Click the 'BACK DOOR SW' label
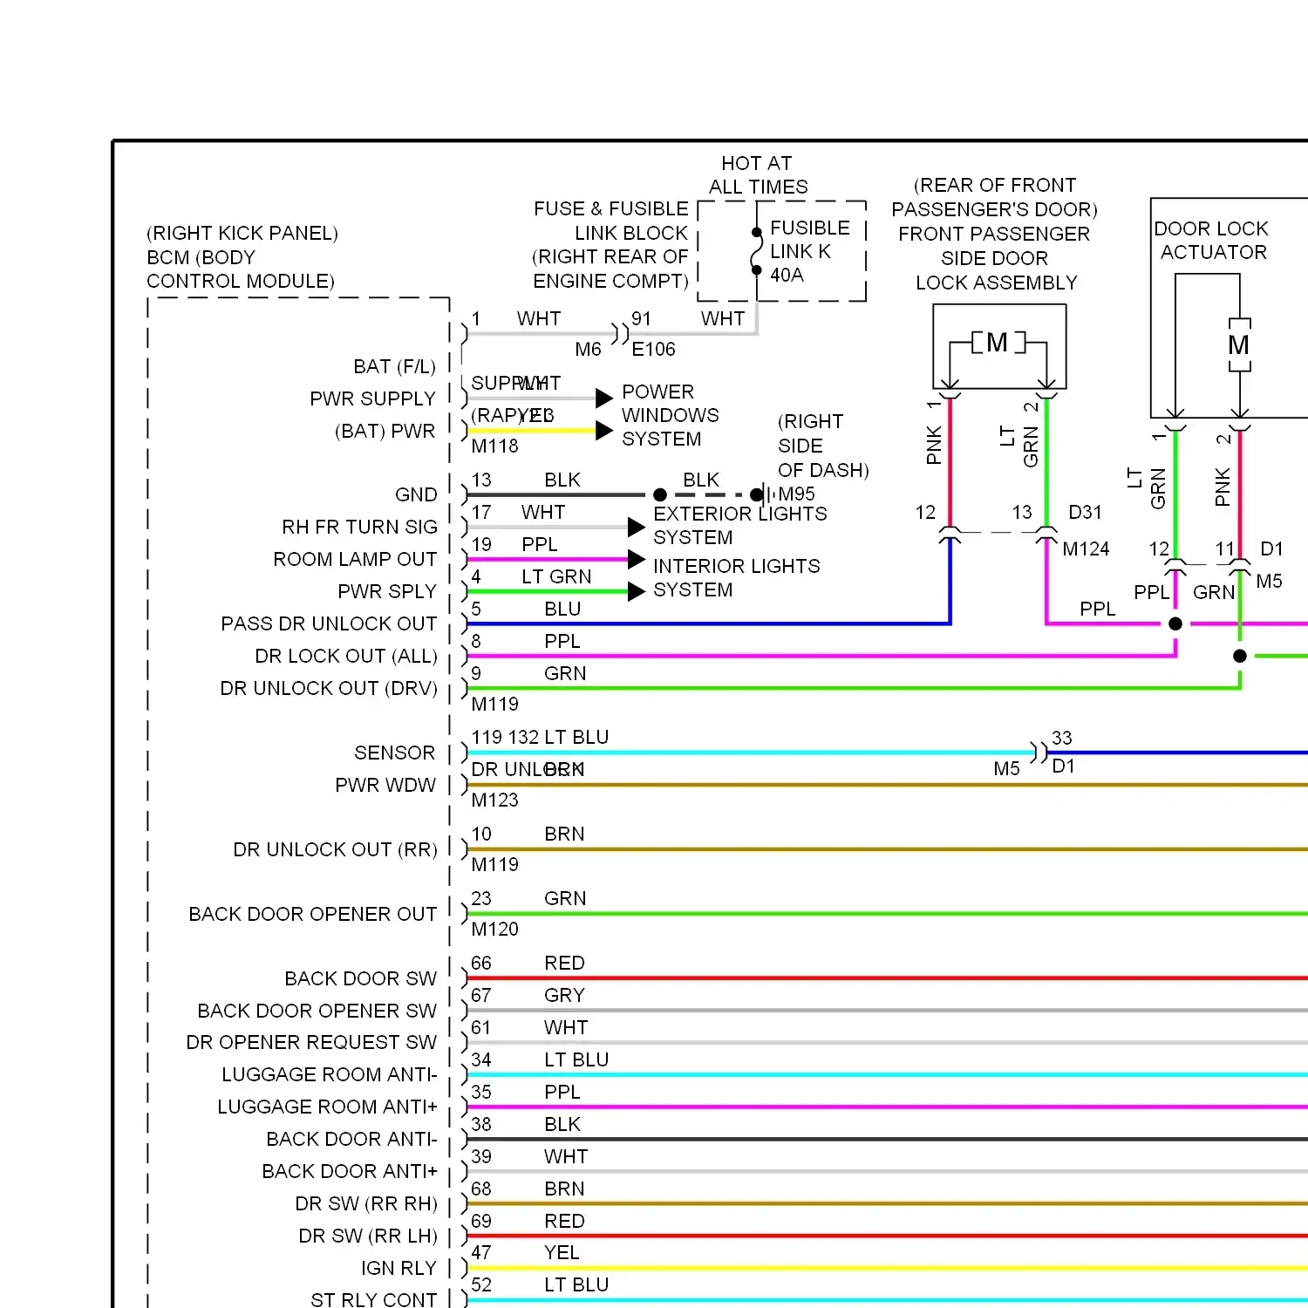The image size is (1308, 1308). coord(361,978)
